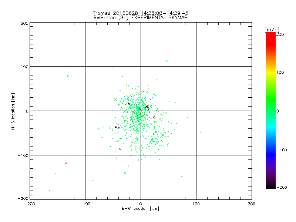Screen dimensions: 296x222
Task: Click the colorbar -200 tick label
Action: click(x=282, y=188)
